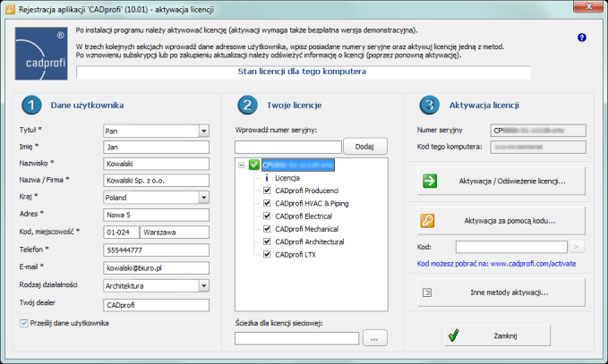Open the Tytuł dropdown
Image resolution: width=608 pixels, height=364 pixels.
coord(204,131)
